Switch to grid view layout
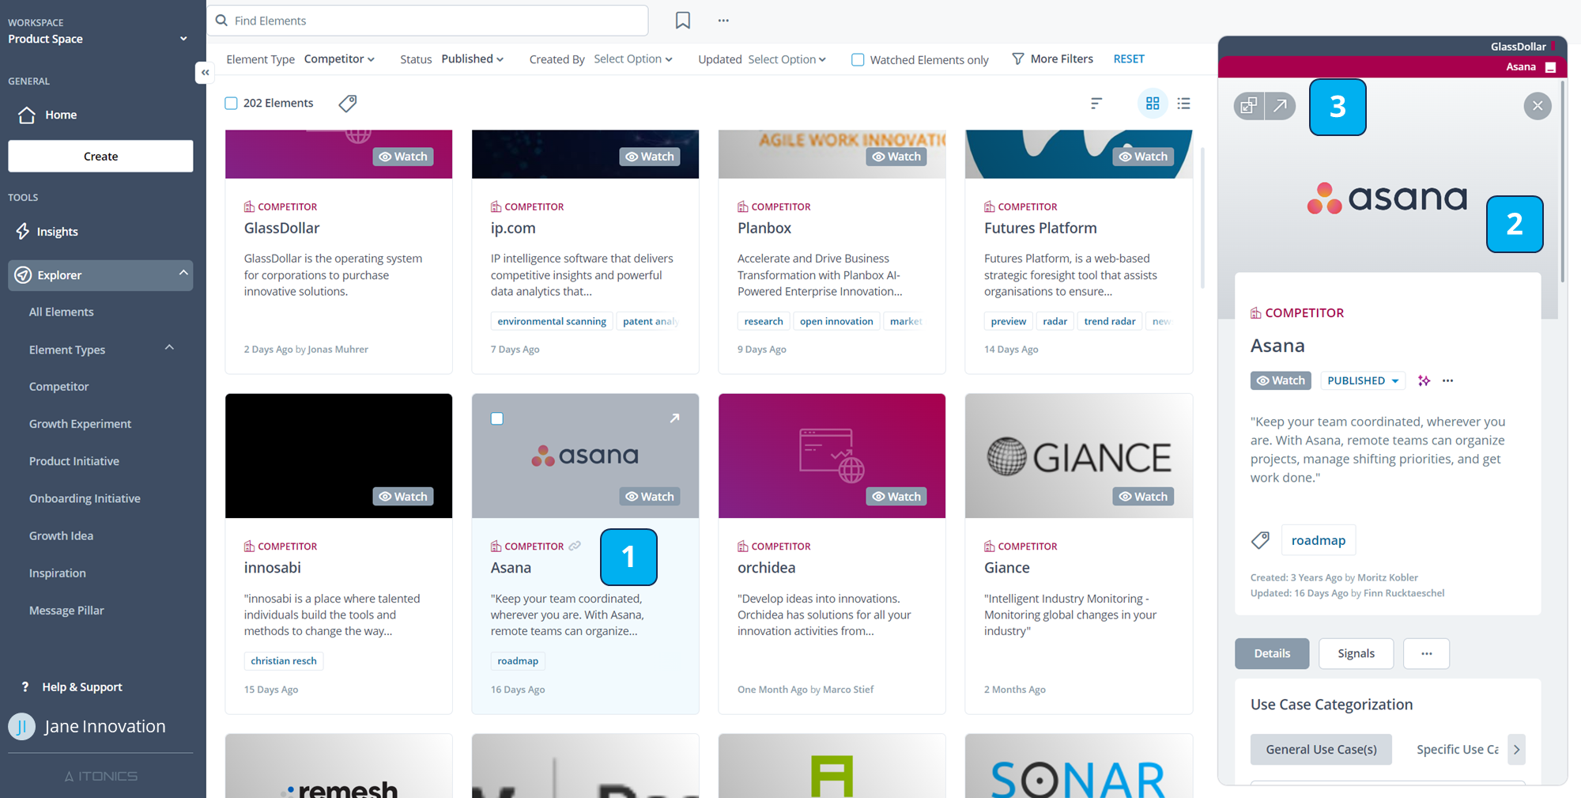The height and width of the screenshot is (798, 1581). click(x=1152, y=104)
